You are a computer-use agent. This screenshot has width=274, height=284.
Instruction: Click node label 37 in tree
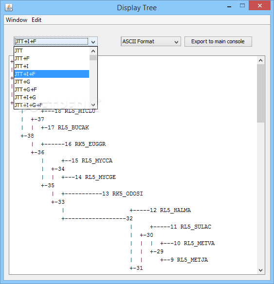tap(41, 119)
